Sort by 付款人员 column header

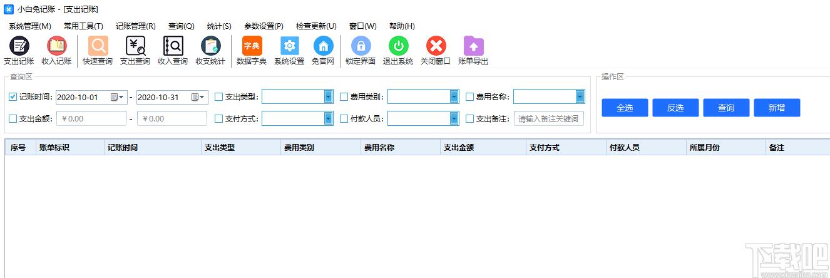coord(646,148)
